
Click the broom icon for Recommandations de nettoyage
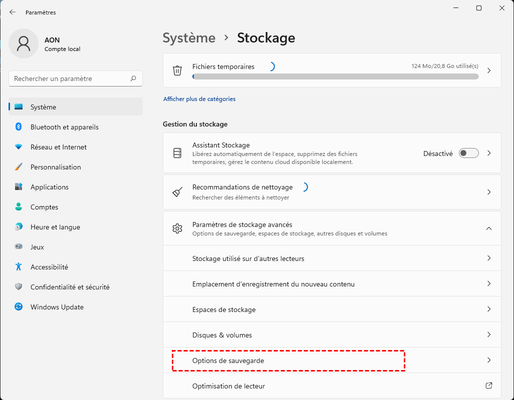point(177,192)
